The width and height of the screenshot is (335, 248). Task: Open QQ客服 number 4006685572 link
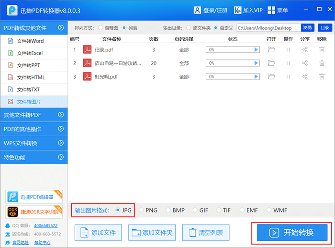point(46,225)
